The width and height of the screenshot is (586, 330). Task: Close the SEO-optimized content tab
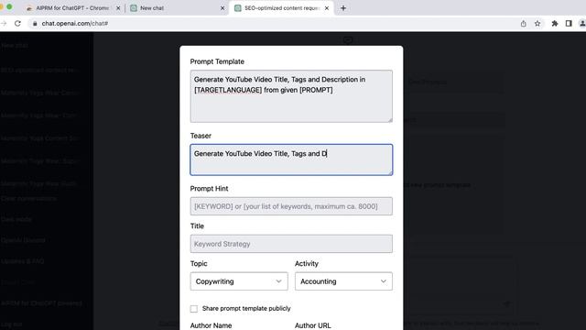[x=327, y=8]
